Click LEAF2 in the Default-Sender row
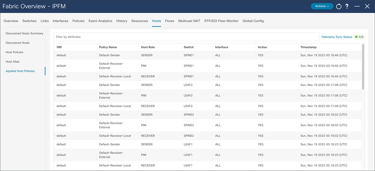The height and width of the screenshot is (171, 375). tap(188, 85)
